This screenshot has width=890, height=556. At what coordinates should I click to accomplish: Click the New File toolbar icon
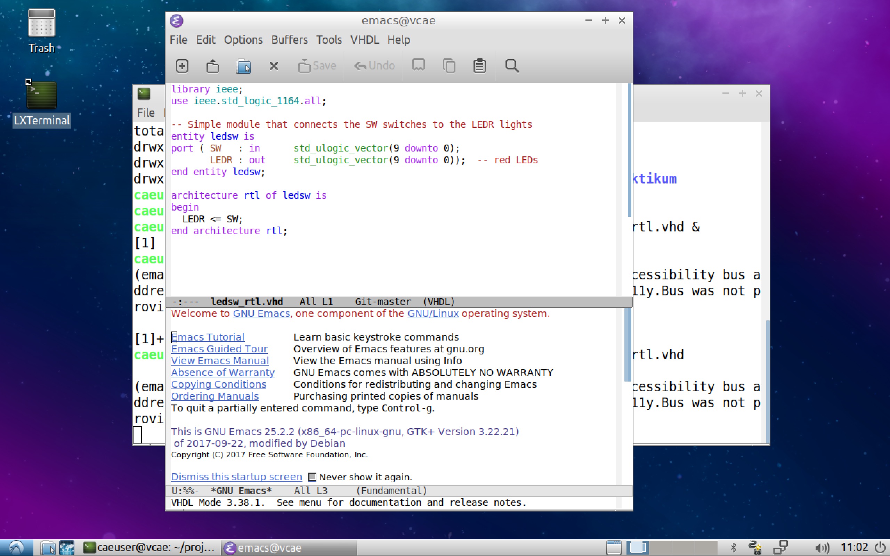click(182, 66)
